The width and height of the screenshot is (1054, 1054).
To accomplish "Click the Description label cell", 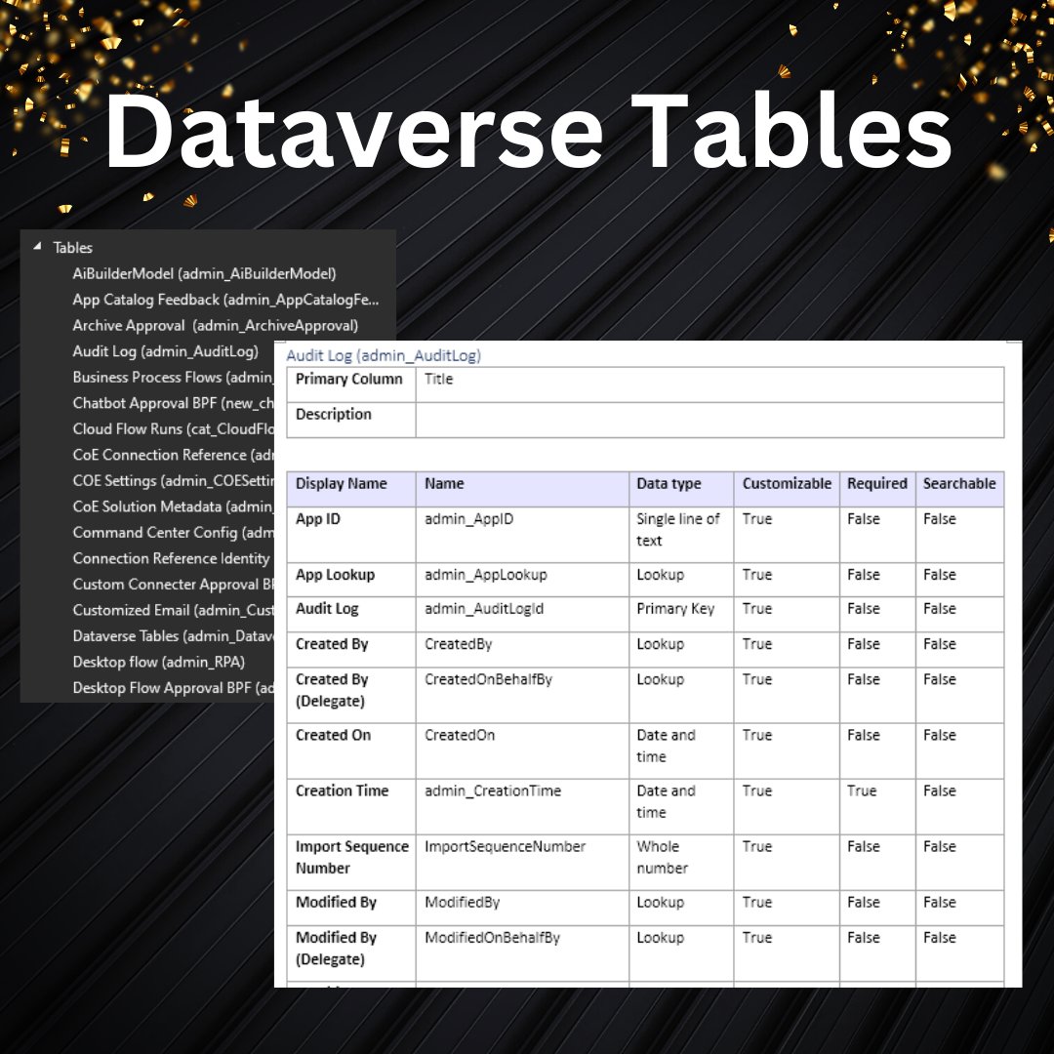I will click(351, 420).
